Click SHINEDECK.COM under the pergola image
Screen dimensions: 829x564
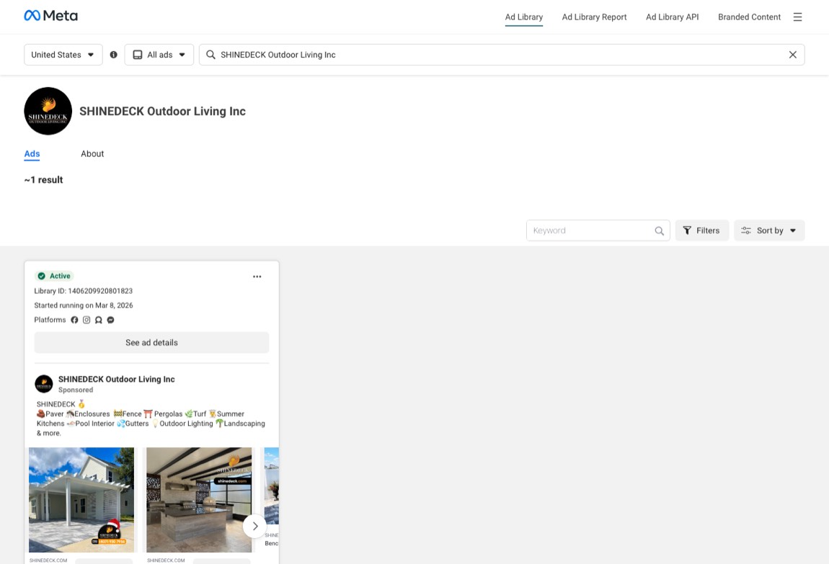[x=48, y=560]
